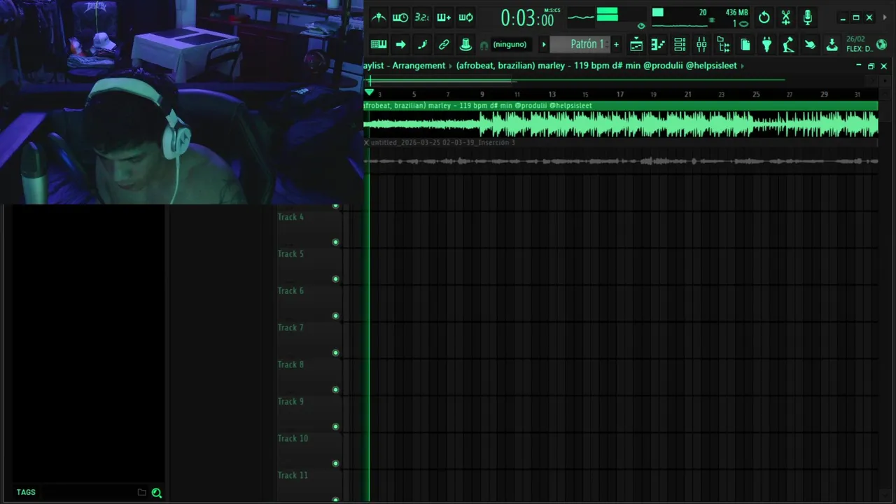
Task: Open the Channel rack icon
Action: pyautogui.click(x=680, y=45)
